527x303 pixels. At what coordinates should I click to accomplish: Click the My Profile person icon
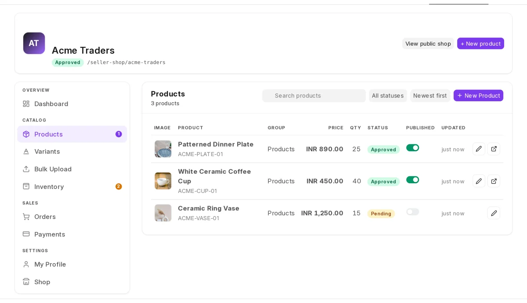click(x=26, y=264)
